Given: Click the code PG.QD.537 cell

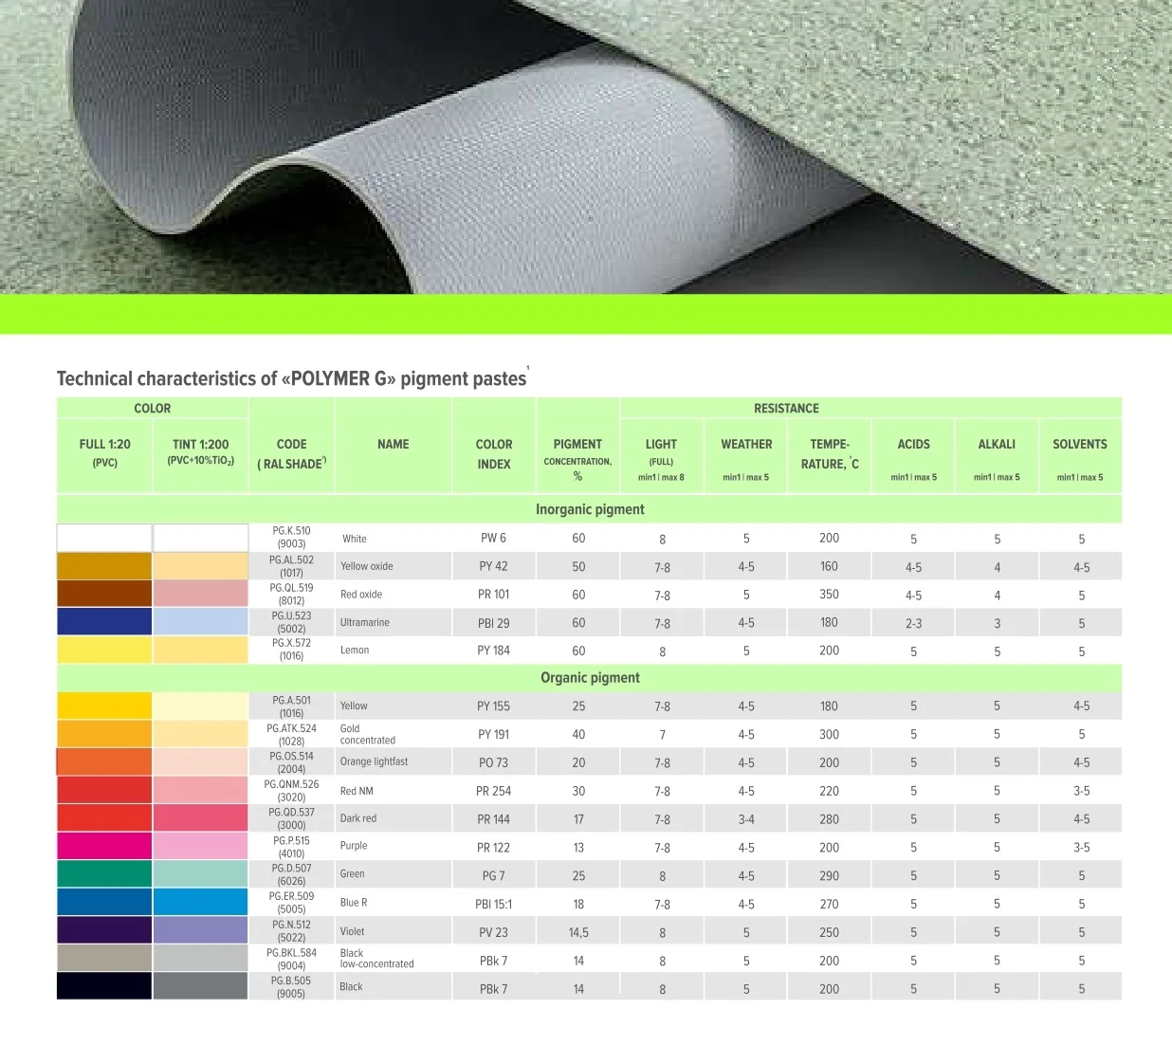Looking at the screenshot, I should pos(291,817).
